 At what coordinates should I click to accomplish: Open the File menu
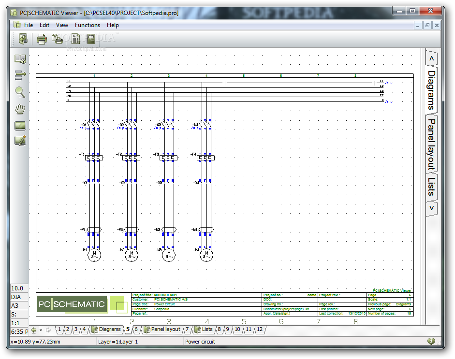29,25
